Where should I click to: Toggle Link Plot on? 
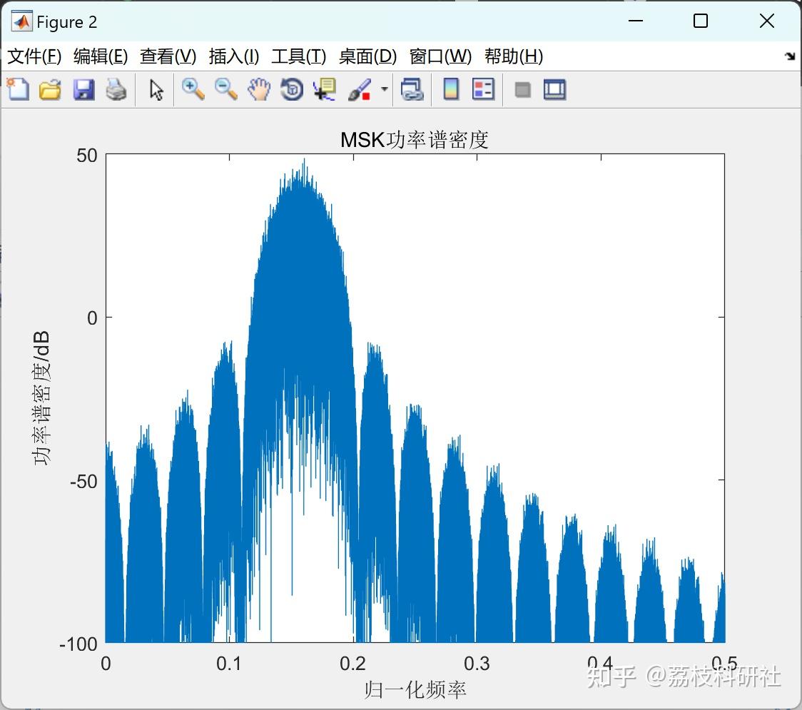tap(412, 90)
